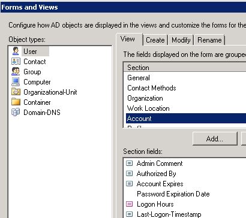Image resolution: width=246 pixels, height=218 pixels.
Task: Select the User object type icon
Action: tap(16, 51)
